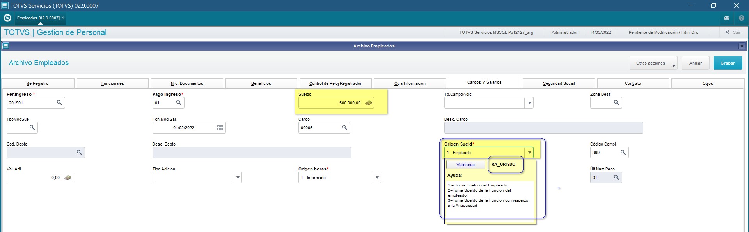Switch to the Contrato tab
The height and width of the screenshot is (232, 749).
[x=633, y=83]
